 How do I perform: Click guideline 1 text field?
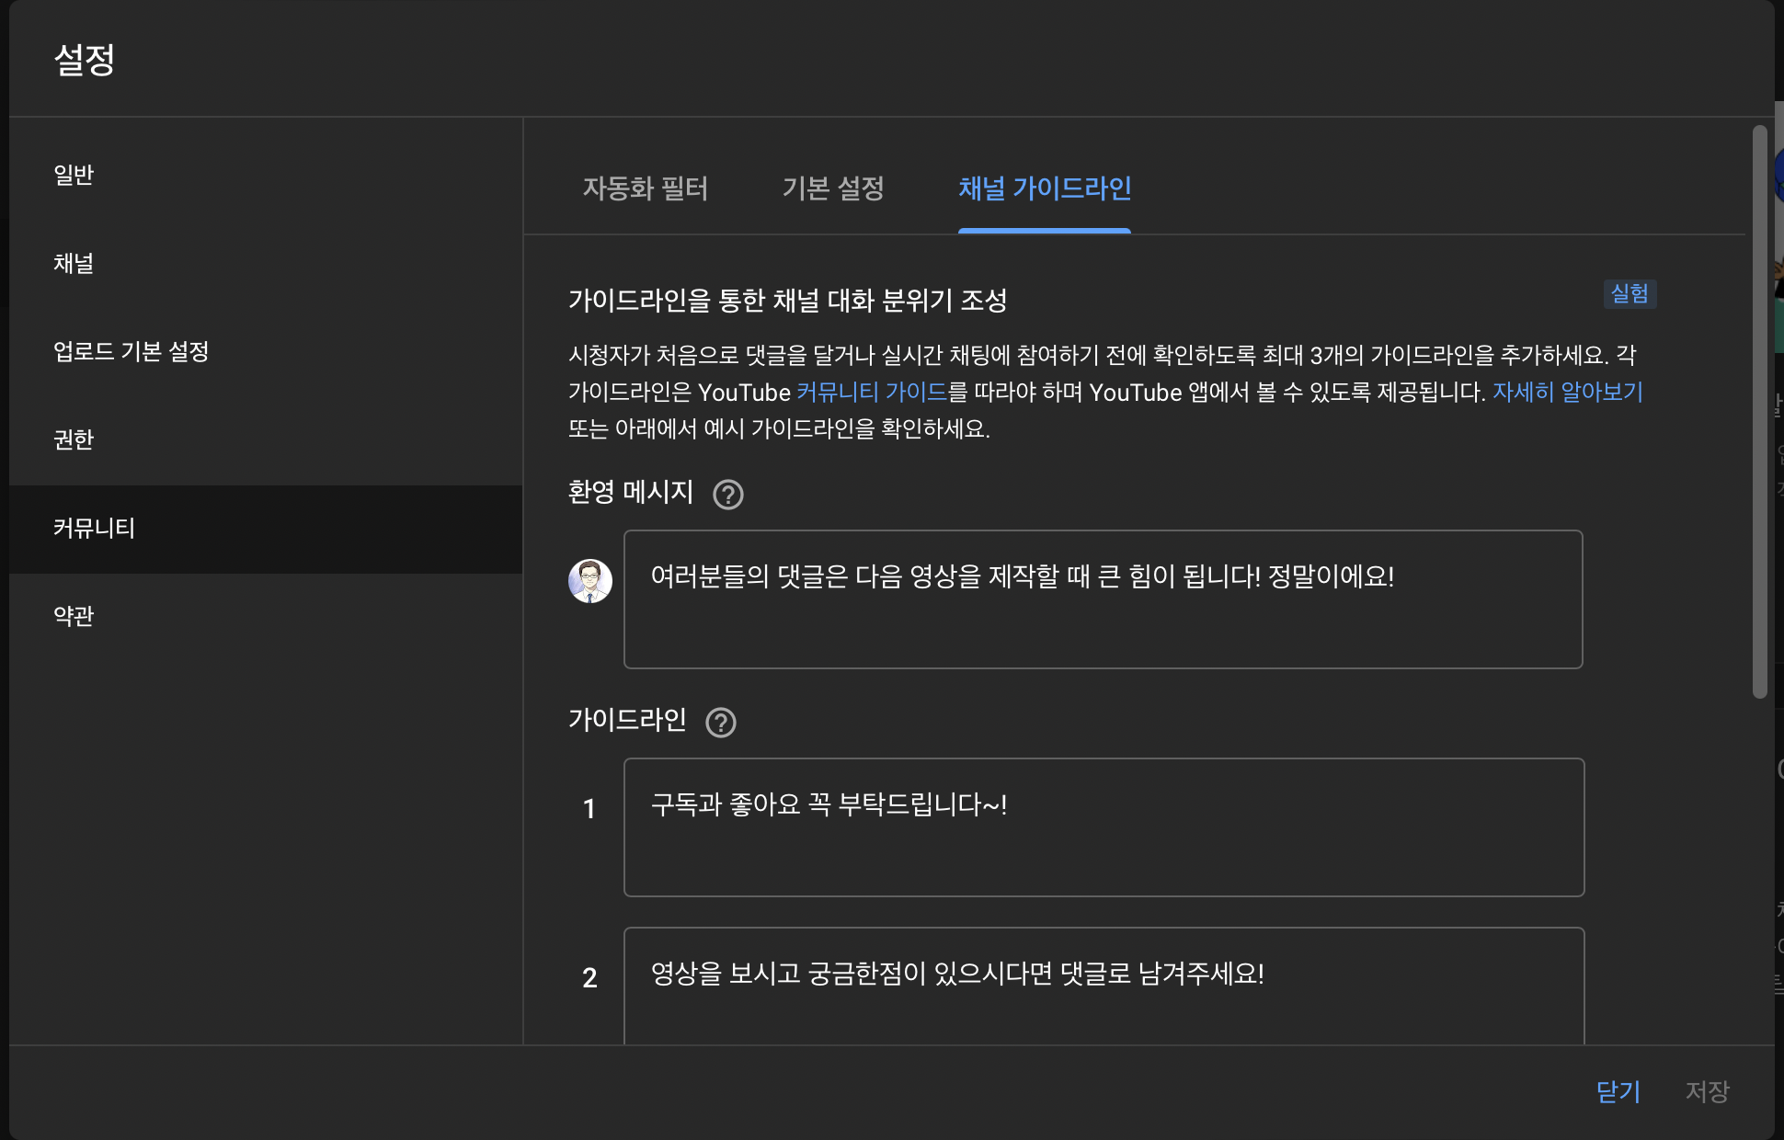pos(1103,827)
